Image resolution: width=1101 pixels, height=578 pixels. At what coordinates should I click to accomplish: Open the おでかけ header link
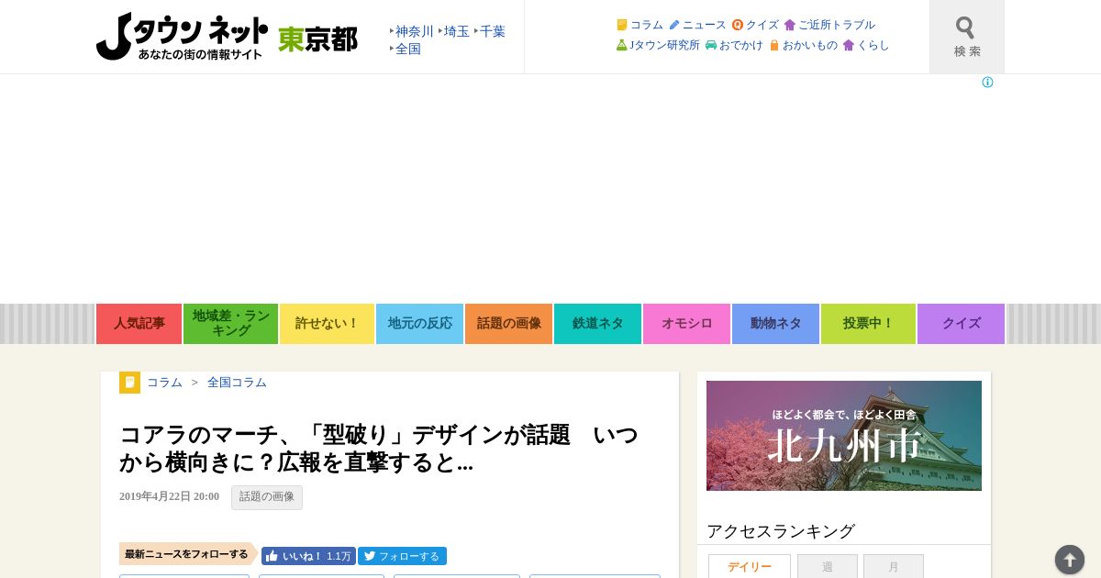[x=734, y=45]
